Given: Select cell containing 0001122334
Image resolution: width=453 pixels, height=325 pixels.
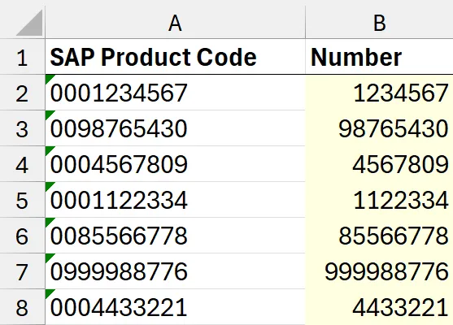Looking at the screenshot, I should pyautogui.click(x=176, y=200).
